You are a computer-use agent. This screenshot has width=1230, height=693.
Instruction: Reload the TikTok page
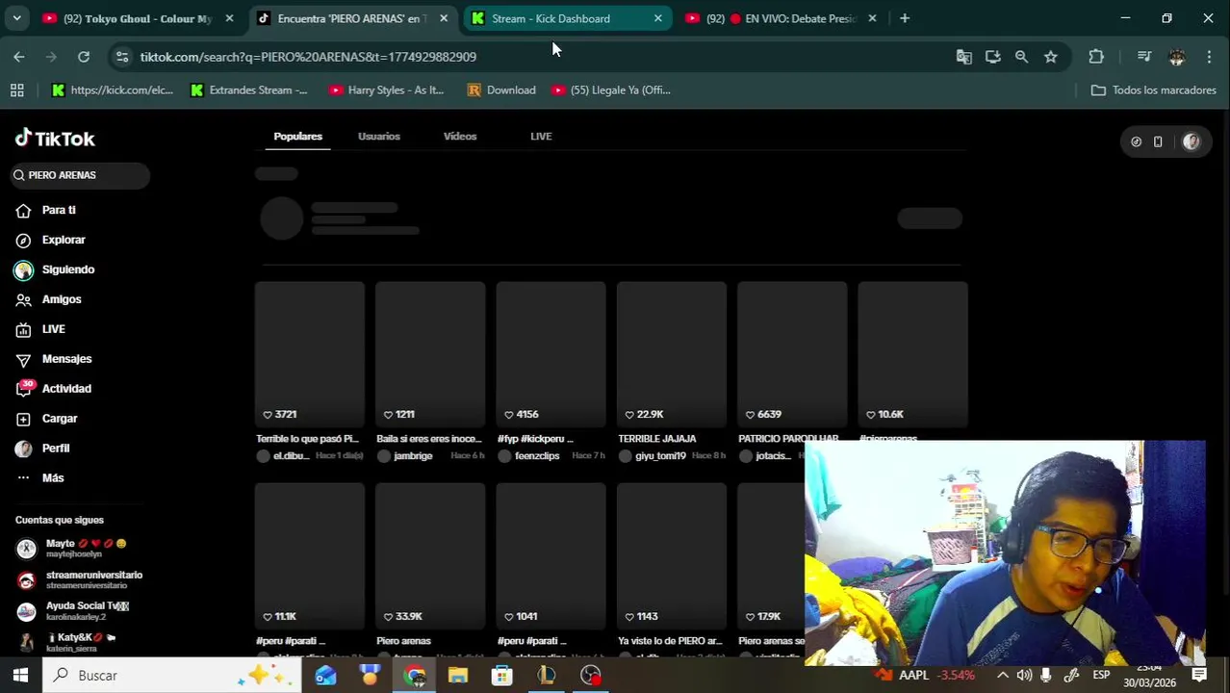pos(84,57)
